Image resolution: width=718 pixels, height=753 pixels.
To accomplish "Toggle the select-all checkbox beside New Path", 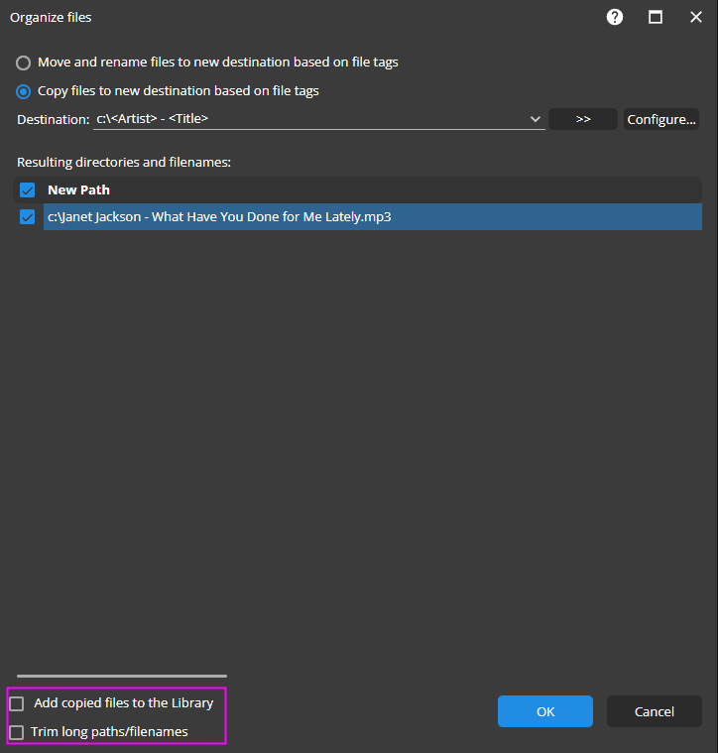I will click(x=28, y=189).
